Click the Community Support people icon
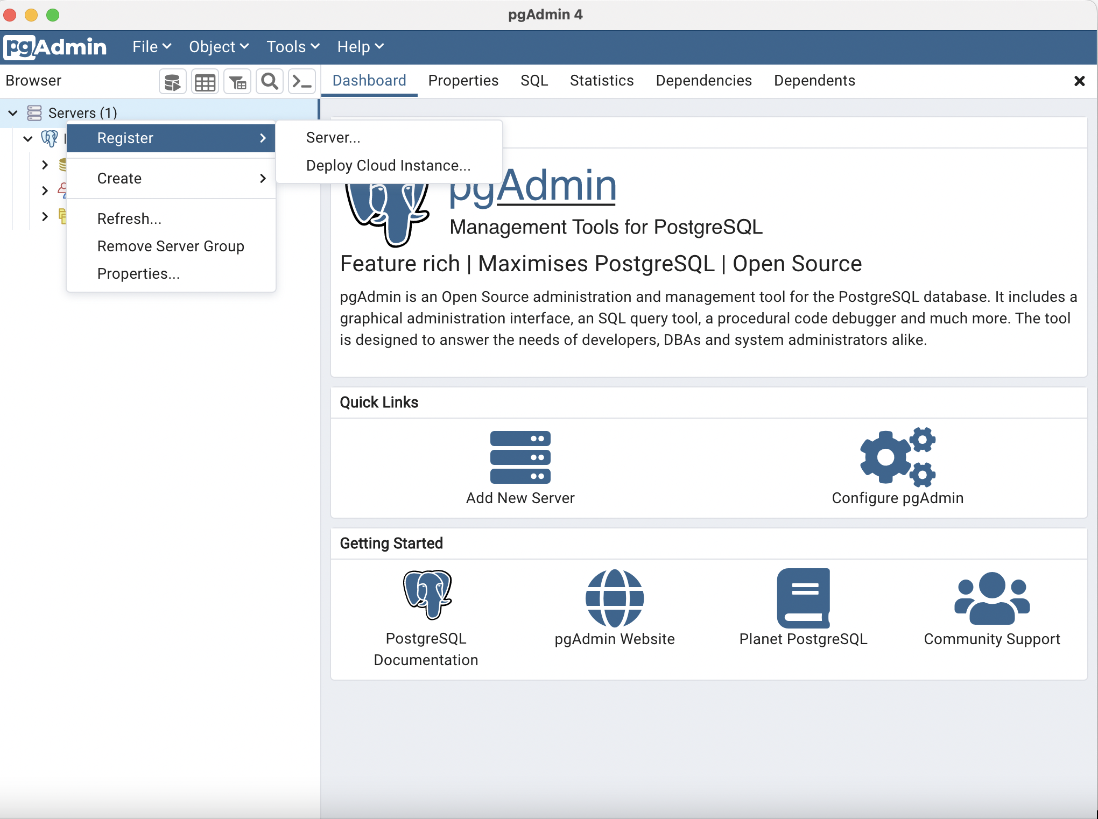Viewport: 1098px width, 819px height. pyautogui.click(x=991, y=598)
